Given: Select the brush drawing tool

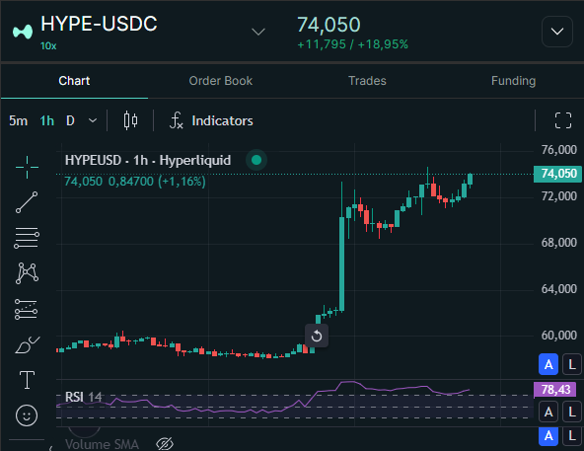Looking at the screenshot, I should (x=27, y=344).
